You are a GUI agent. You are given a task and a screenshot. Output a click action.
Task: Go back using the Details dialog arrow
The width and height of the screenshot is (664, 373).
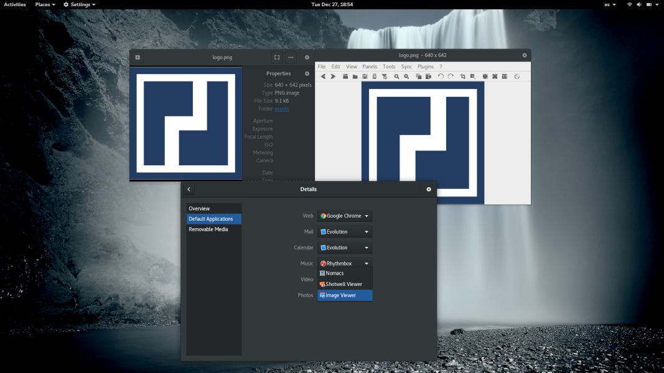(189, 189)
